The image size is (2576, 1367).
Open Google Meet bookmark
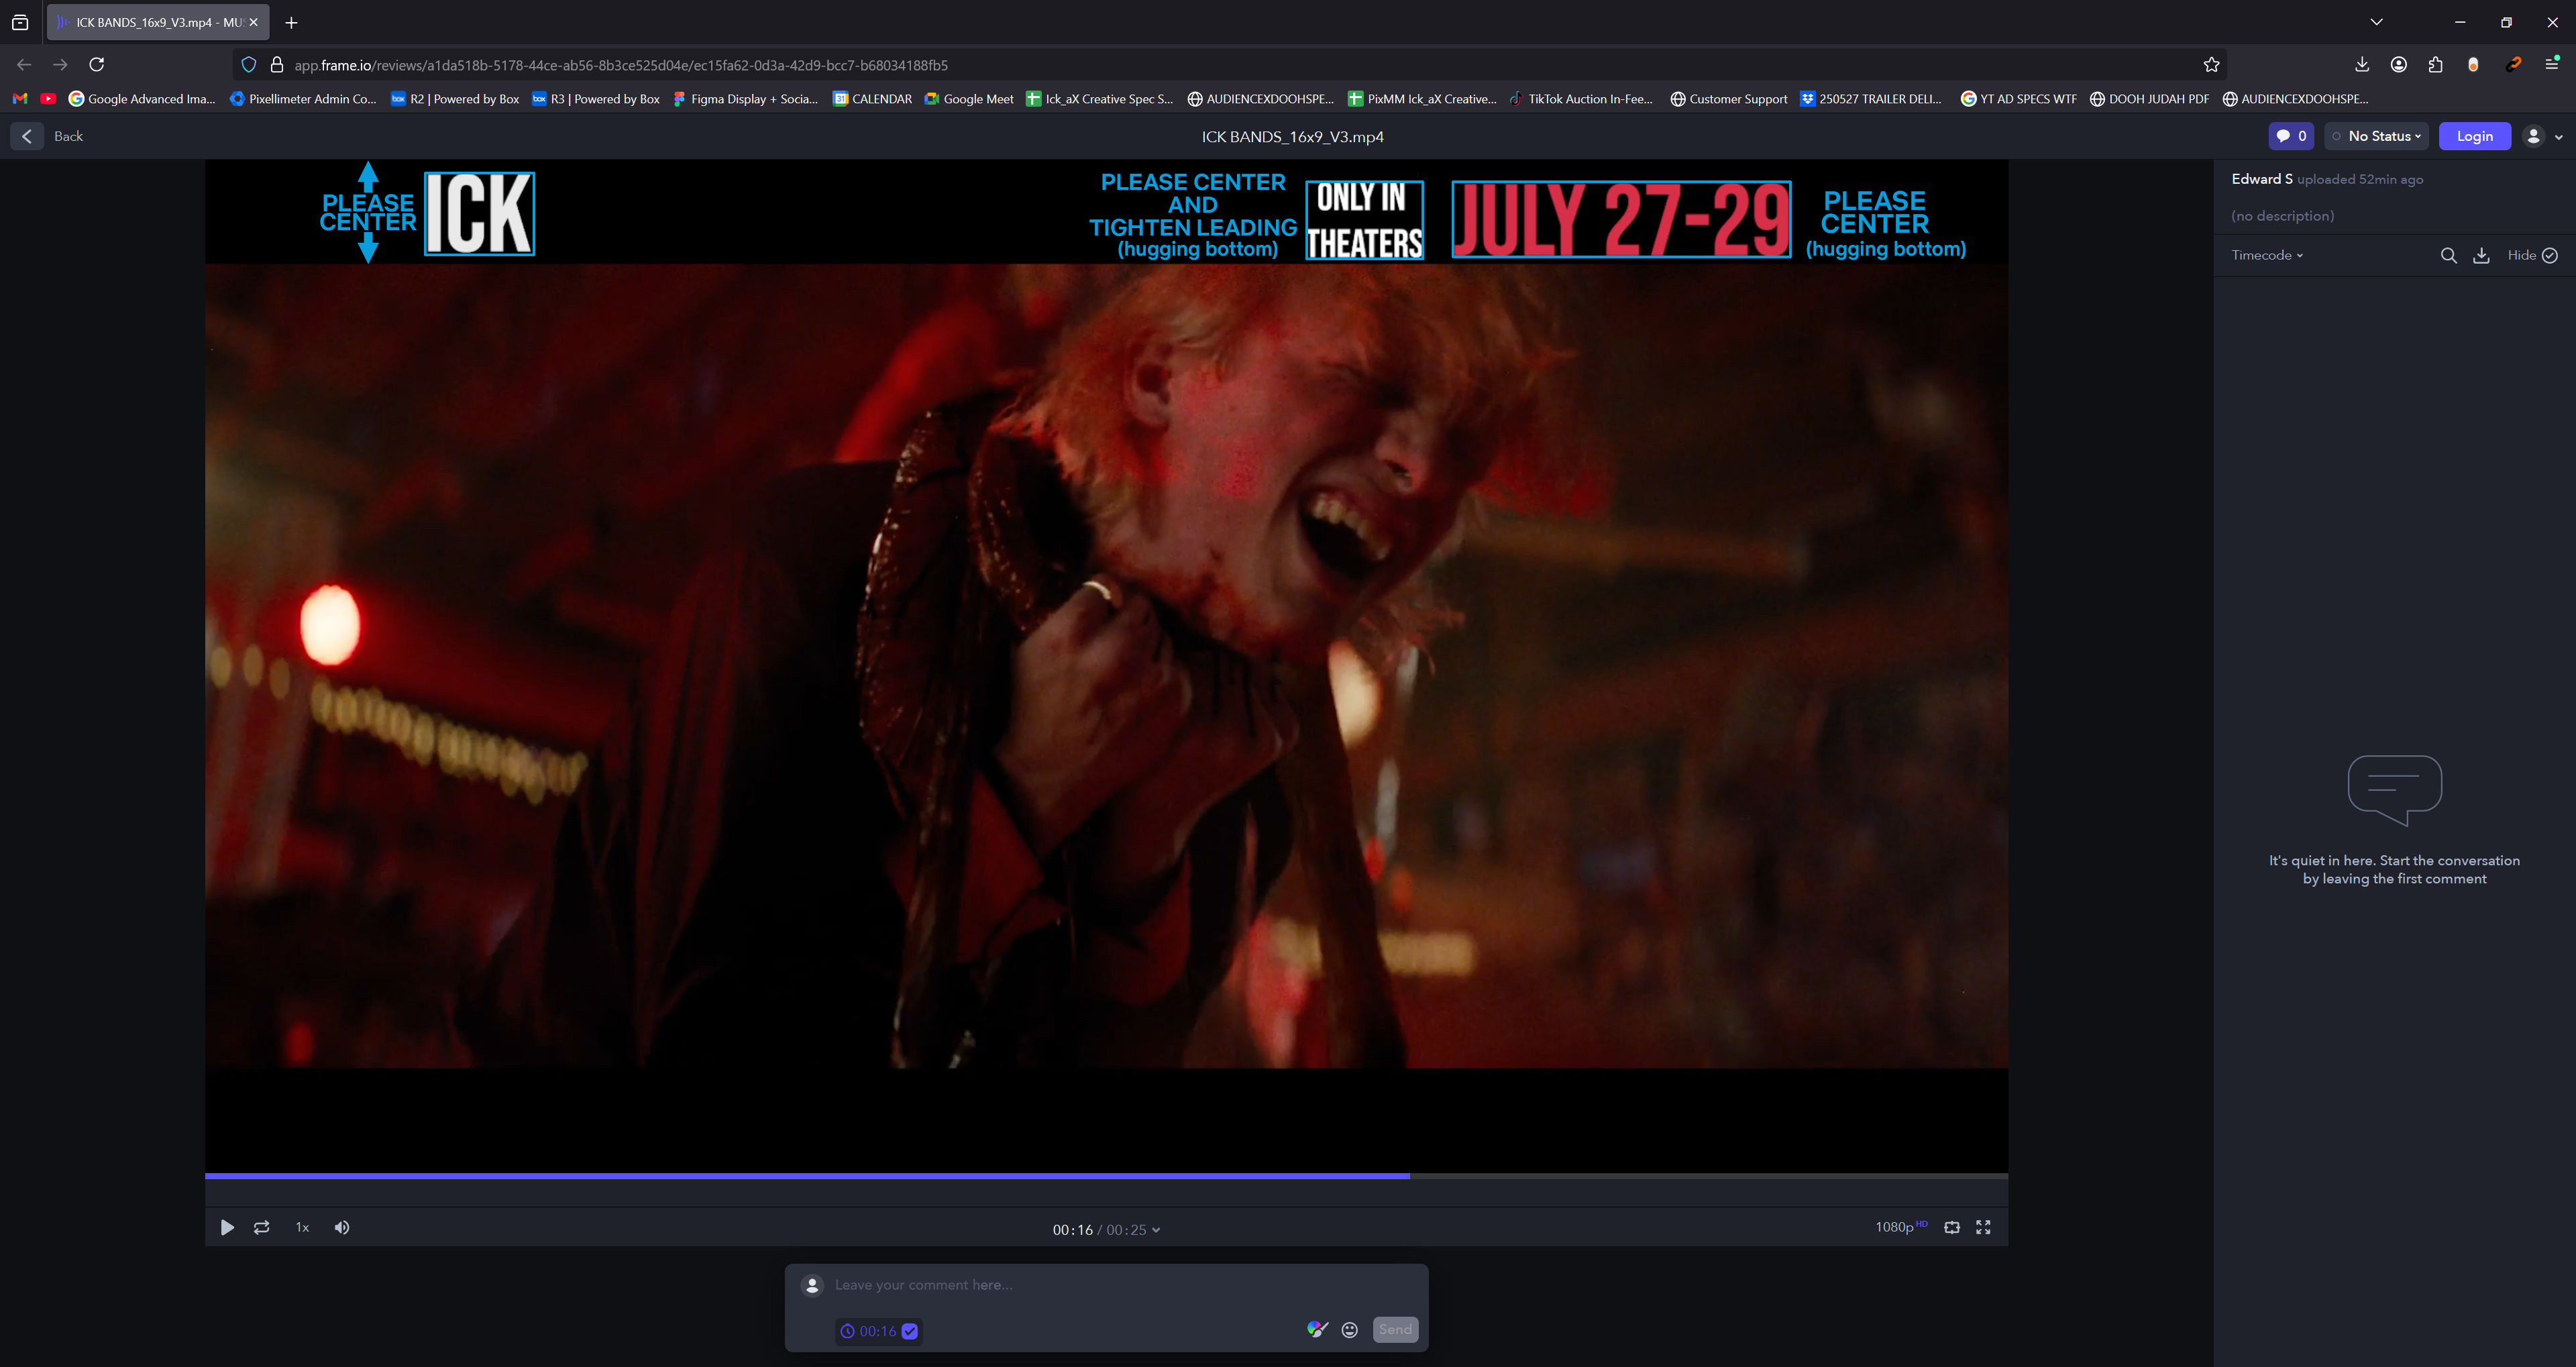[969, 99]
